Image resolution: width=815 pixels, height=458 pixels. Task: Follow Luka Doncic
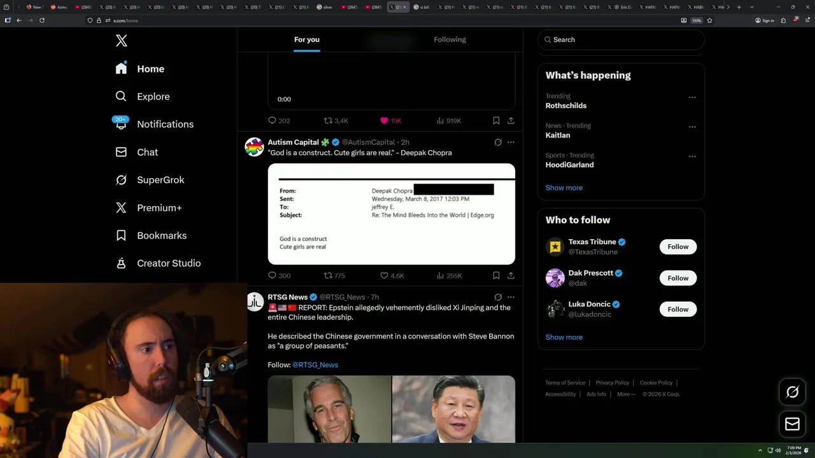[x=678, y=309]
